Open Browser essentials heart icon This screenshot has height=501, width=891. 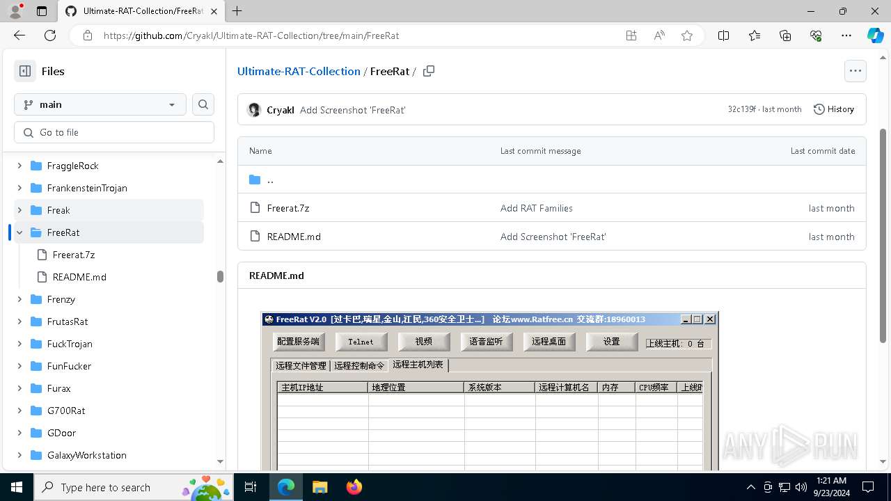[816, 35]
